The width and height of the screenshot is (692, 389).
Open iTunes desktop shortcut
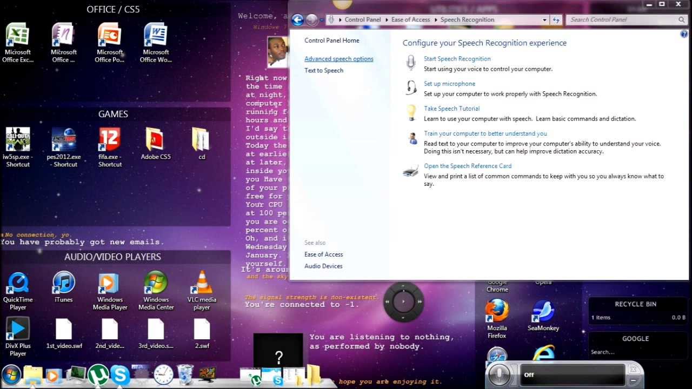(x=64, y=287)
